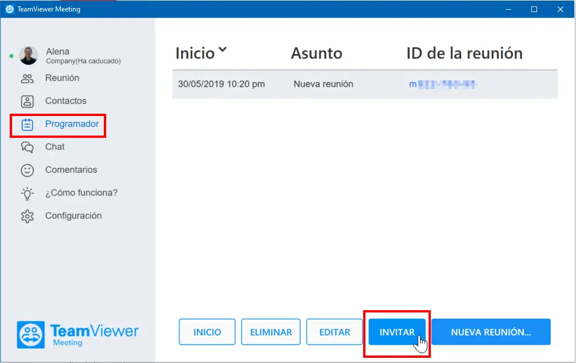Click the Chat speech bubbles icon
Viewport: 576px width, 363px height.
pos(27,147)
